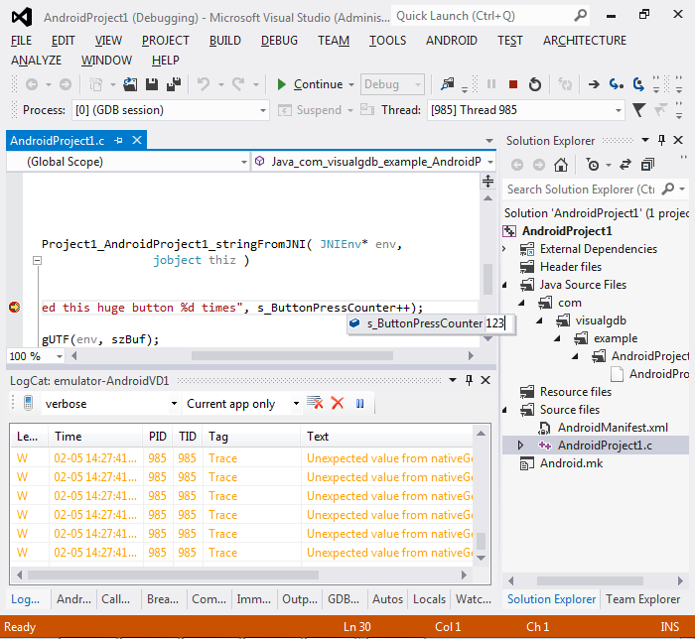The image size is (695, 639).
Task: Open the 100 % zoom dropdown
Action: click(59, 356)
